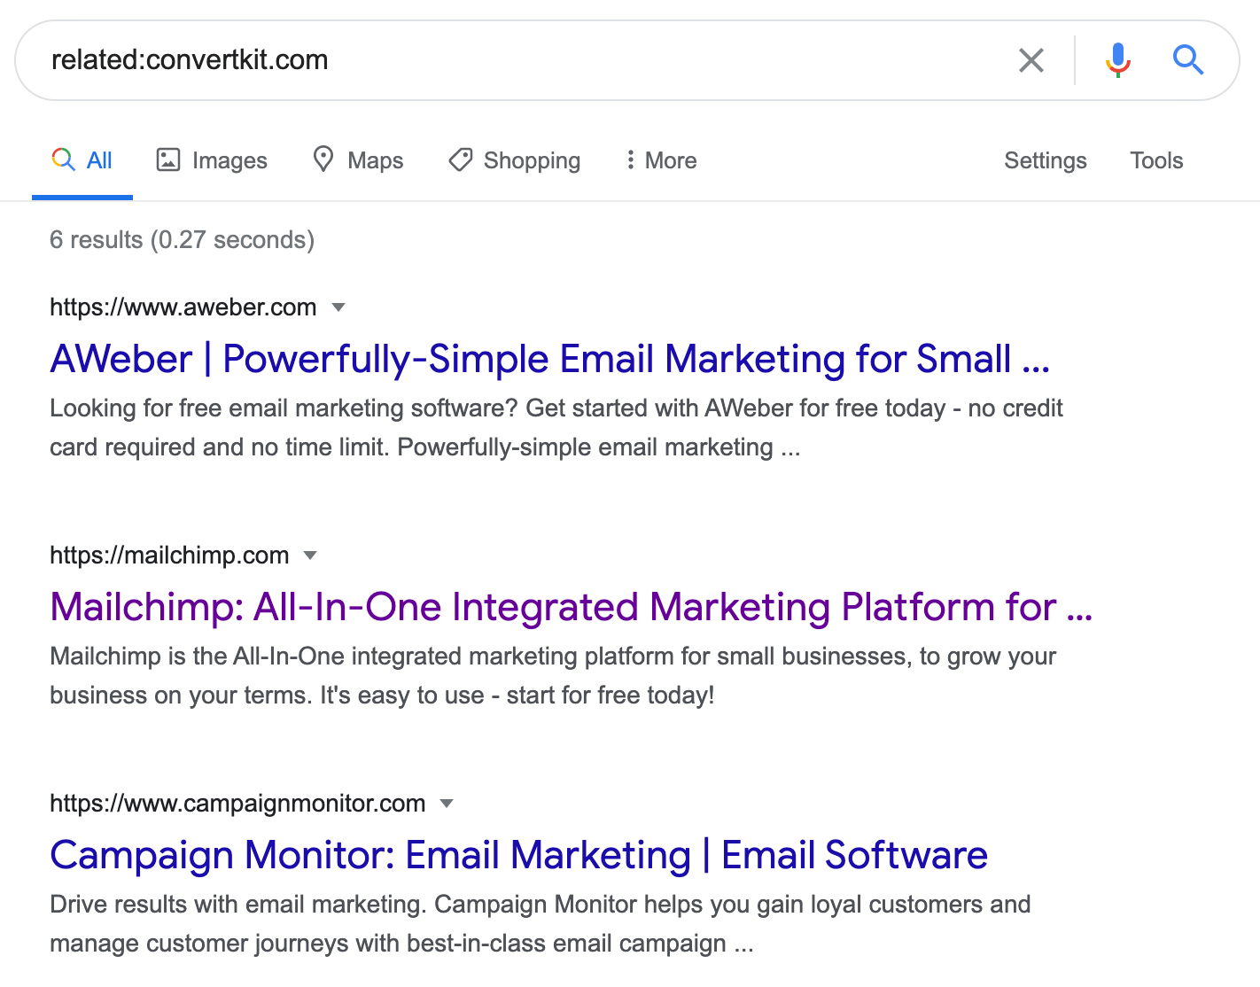Click into the related:convertkit.com search field
This screenshot has width=1260, height=987.
click(532, 60)
